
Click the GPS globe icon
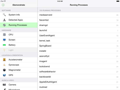(4, 75)
